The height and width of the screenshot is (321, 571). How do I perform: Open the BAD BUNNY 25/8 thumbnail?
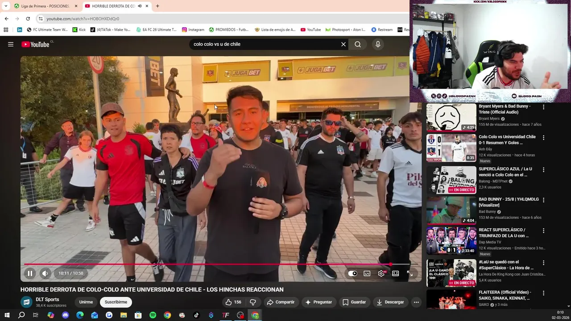click(451, 210)
